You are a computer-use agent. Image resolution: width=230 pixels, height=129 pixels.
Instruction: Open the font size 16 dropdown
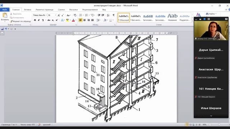(x=55, y=15)
